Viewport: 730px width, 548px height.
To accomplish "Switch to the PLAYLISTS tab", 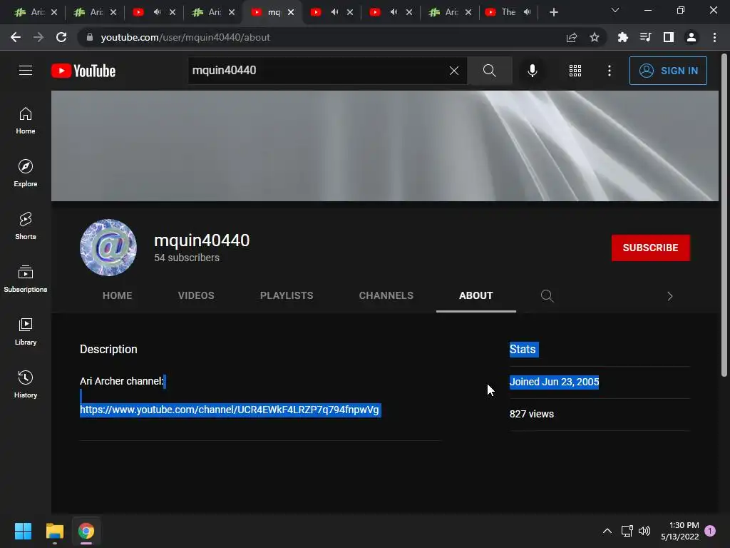I will click(287, 295).
